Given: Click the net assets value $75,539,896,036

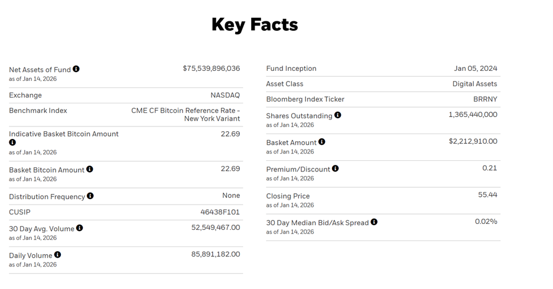Looking at the screenshot, I should (212, 69).
